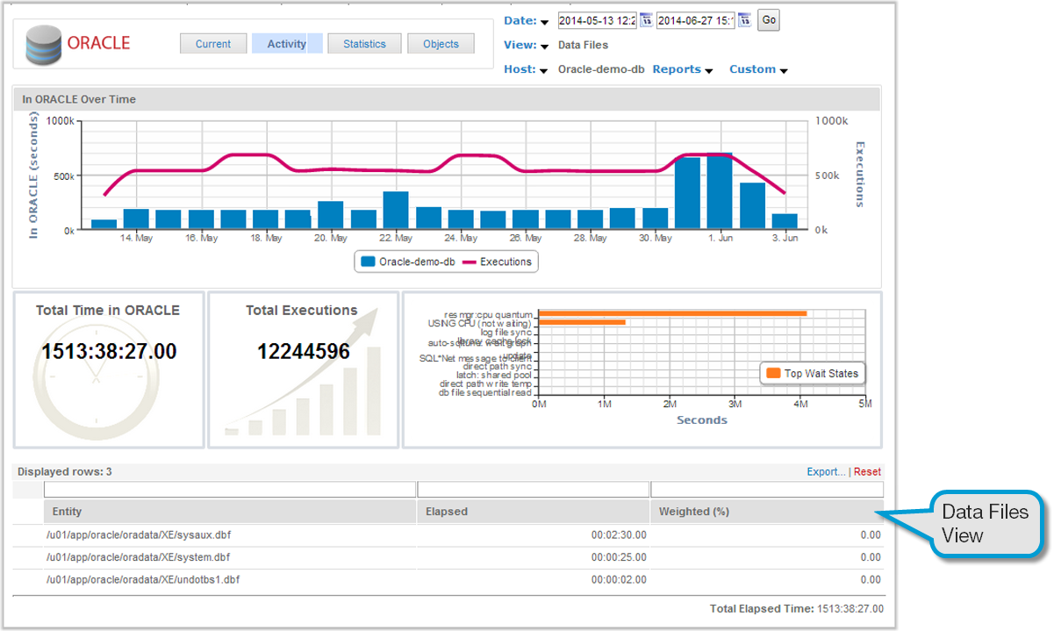Image resolution: width=1061 pixels, height=631 pixels.
Task: Click the '22. May' x-axis label
Action: pos(397,238)
